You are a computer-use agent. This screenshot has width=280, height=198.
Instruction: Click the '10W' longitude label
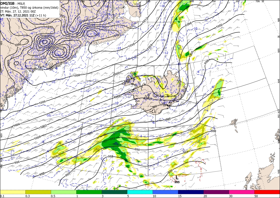tap(192, 1)
